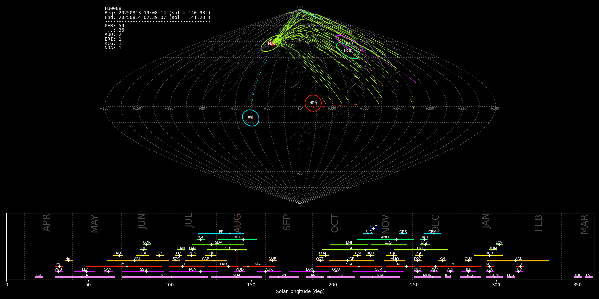This screenshot has height=299, width=599.
Task: Click the yellow XCB shower bar
Action: click(489, 255)
